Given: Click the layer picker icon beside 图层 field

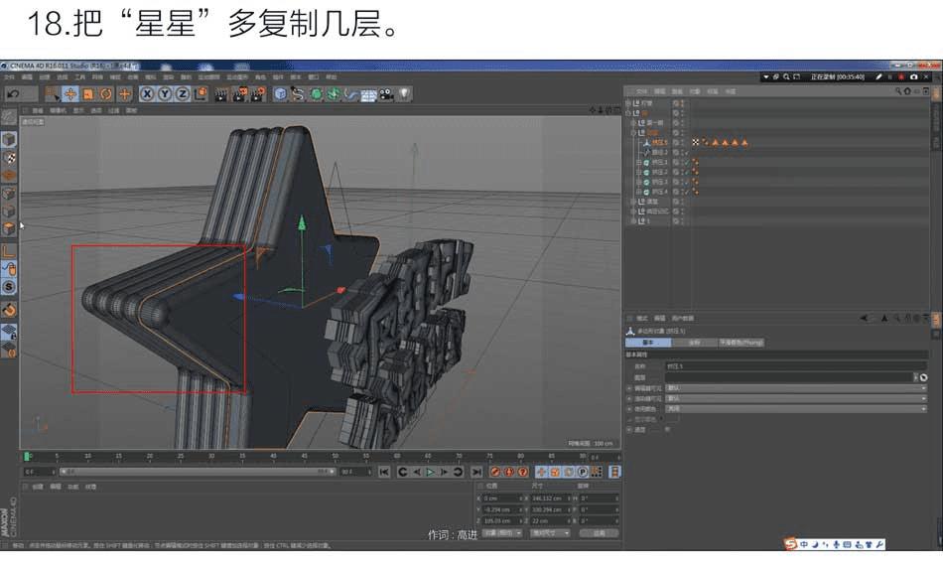Looking at the screenshot, I should click(924, 377).
